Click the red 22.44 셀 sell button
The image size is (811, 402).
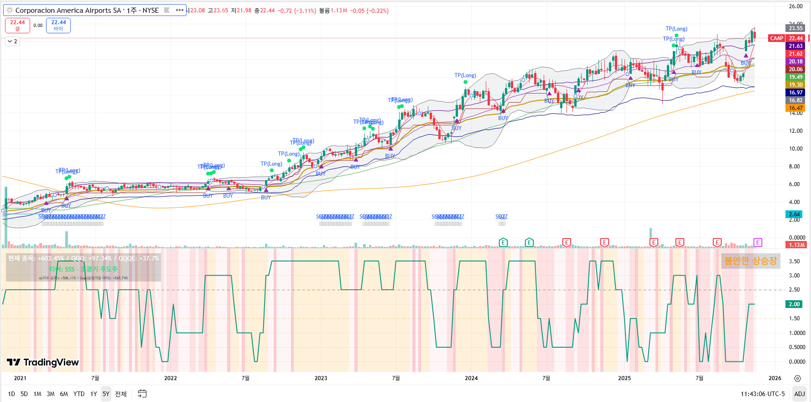tap(17, 25)
